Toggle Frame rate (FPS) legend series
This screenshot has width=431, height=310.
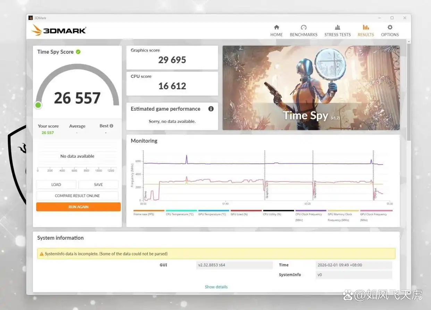click(149, 211)
